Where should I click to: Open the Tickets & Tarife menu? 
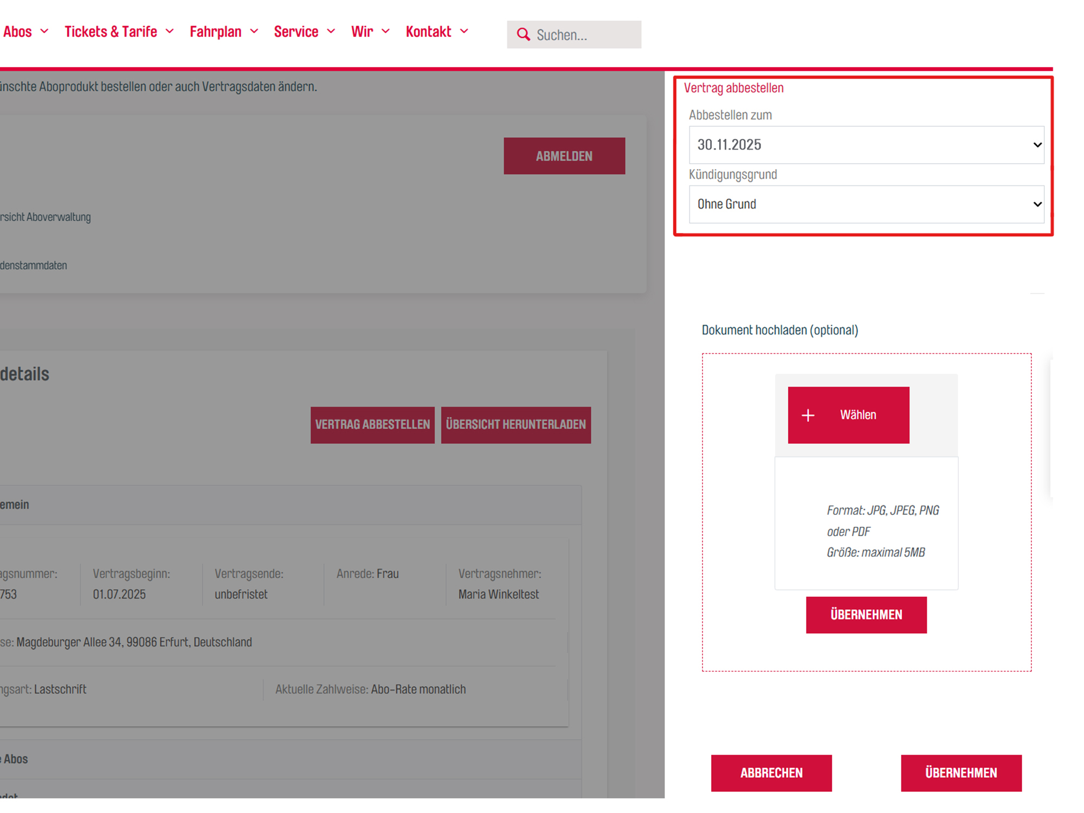pos(111,31)
